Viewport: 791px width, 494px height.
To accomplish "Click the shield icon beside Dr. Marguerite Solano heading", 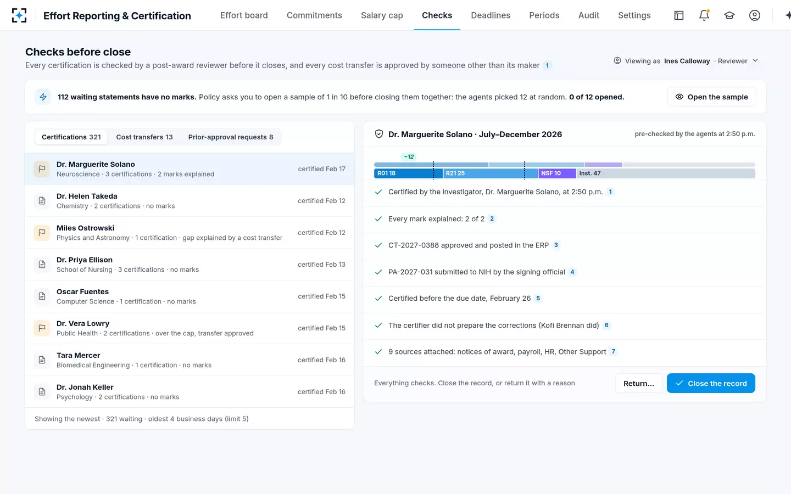I will (378, 134).
